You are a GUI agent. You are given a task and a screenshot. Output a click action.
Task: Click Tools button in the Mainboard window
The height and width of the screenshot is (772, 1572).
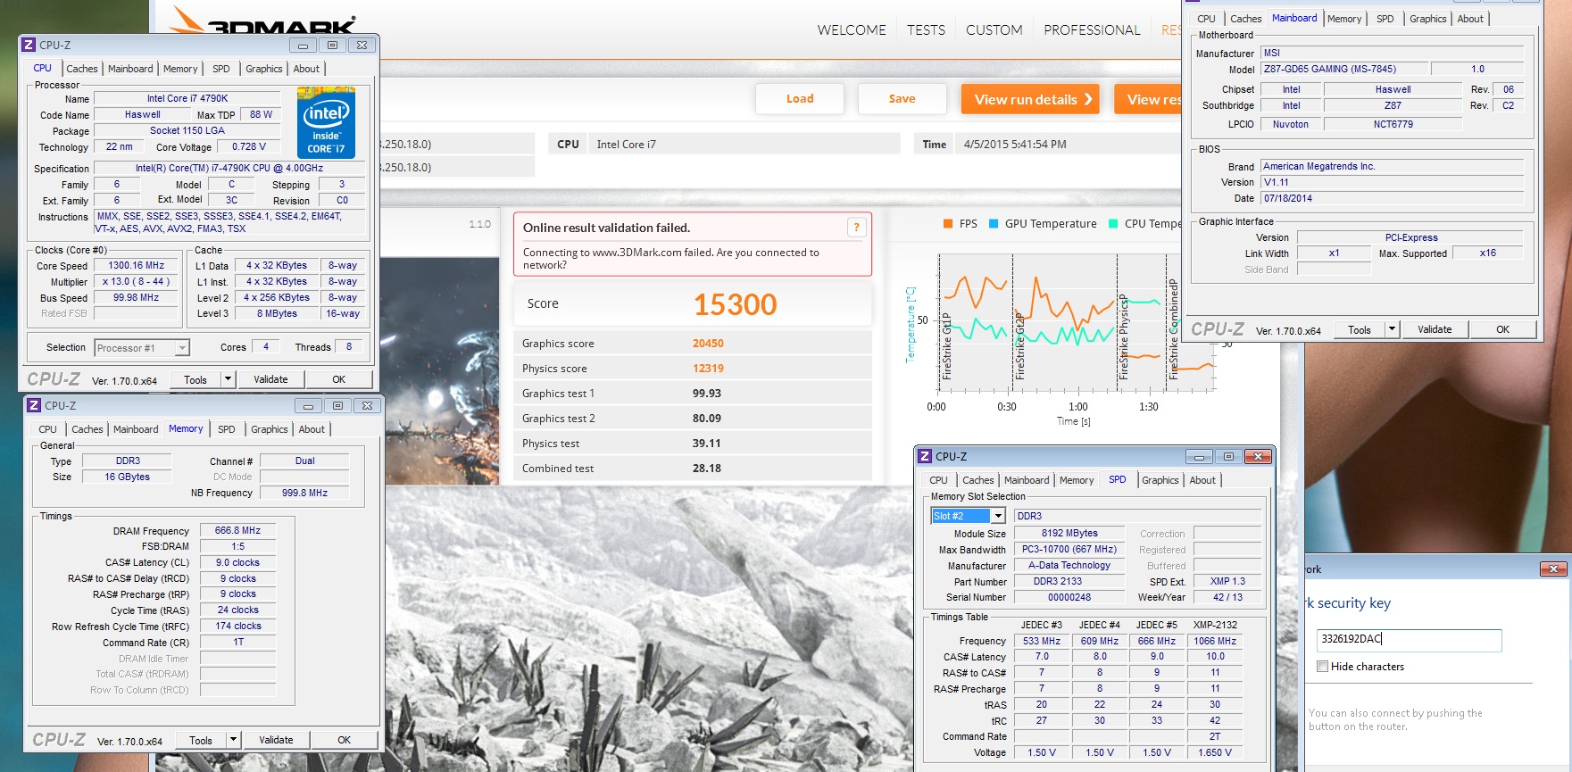click(x=1360, y=329)
